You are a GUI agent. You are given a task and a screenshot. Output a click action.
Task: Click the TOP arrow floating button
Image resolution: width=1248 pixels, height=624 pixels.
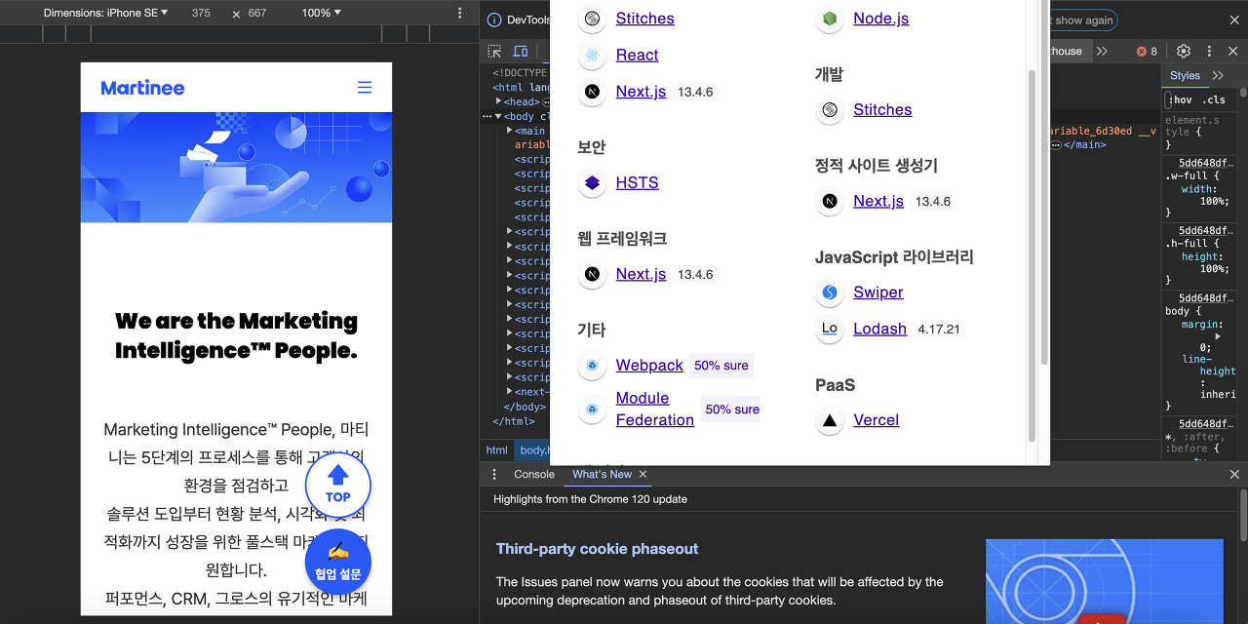(338, 485)
